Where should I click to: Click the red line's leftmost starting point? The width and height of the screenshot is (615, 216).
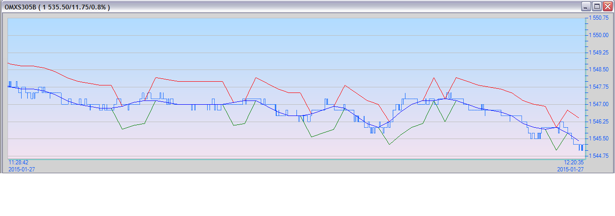tap(9, 63)
